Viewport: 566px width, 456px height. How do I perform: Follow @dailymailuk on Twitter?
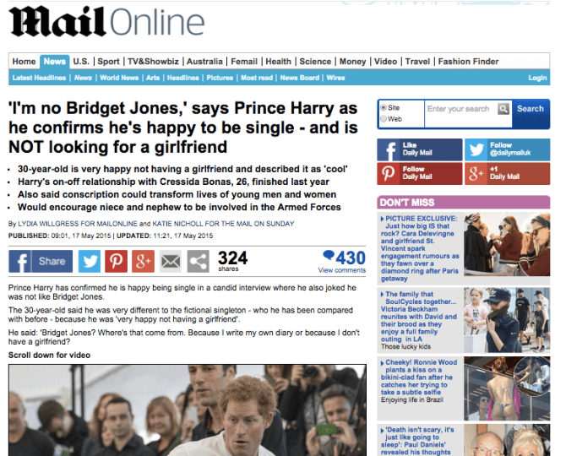pyautogui.click(x=508, y=149)
